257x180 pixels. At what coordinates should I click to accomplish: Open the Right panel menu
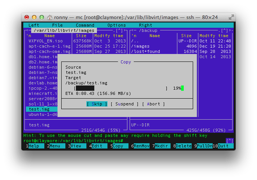(x=145, y=25)
